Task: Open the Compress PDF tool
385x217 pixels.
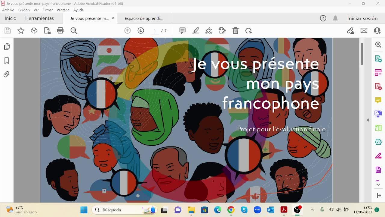Action: [378, 142]
